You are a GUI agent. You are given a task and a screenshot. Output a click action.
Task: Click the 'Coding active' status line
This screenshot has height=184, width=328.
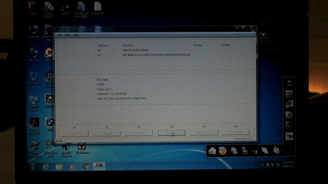(x=104, y=89)
